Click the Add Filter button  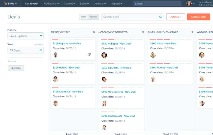pos(16,68)
